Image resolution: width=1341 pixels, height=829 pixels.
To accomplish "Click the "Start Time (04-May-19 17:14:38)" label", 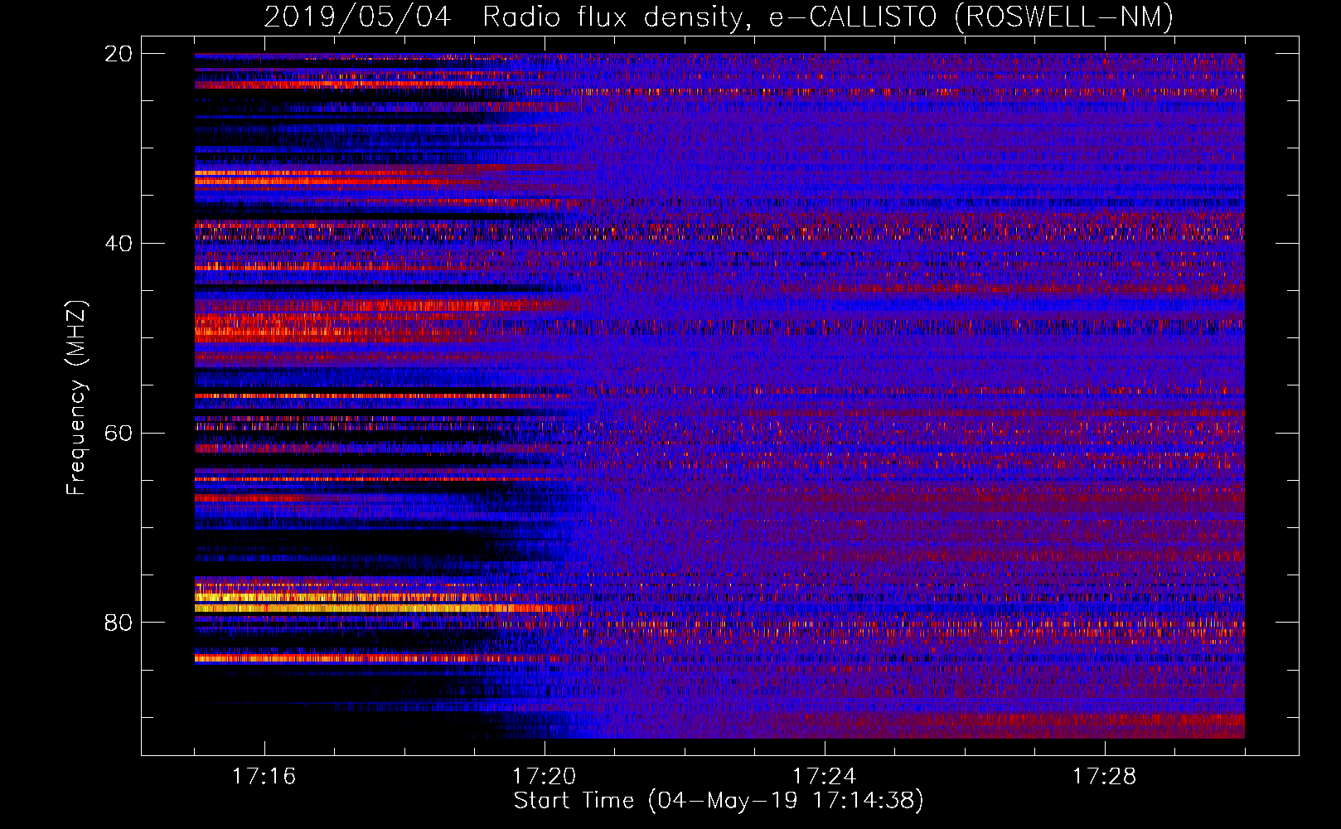I will click(719, 801).
